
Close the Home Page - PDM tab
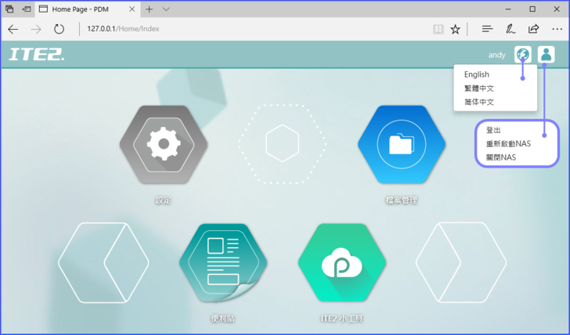tap(132, 9)
